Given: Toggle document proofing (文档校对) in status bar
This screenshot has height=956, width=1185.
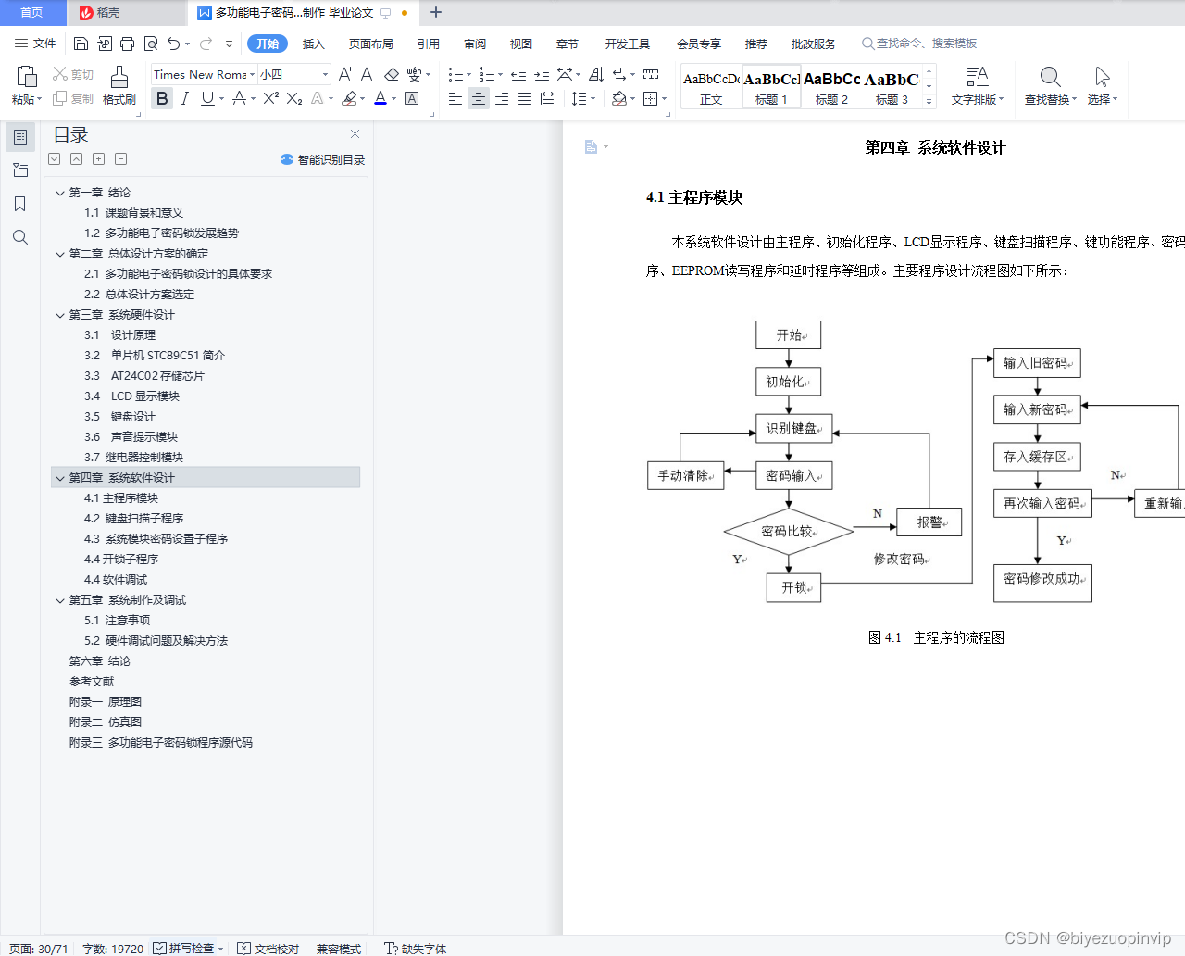Looking at the screenshot, I should (268, 949).
